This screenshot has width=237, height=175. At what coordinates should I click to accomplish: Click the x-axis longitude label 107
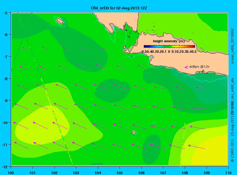pos(163,173)
